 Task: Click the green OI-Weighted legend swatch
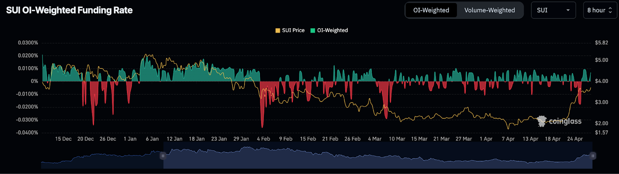click(x=313, y=31)
